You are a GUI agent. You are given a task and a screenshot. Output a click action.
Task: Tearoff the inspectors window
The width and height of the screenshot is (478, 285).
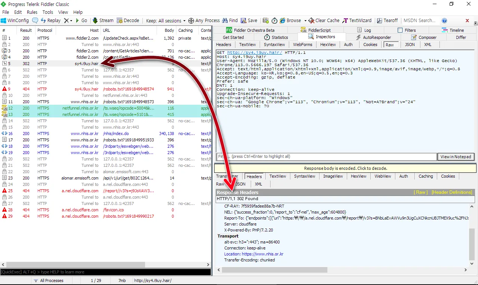(387, 21)
